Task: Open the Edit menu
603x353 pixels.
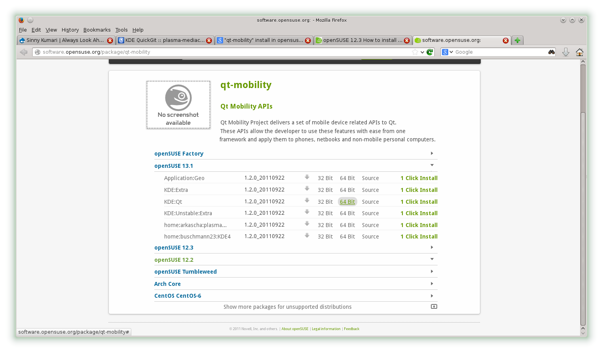Action: (36, 30)
